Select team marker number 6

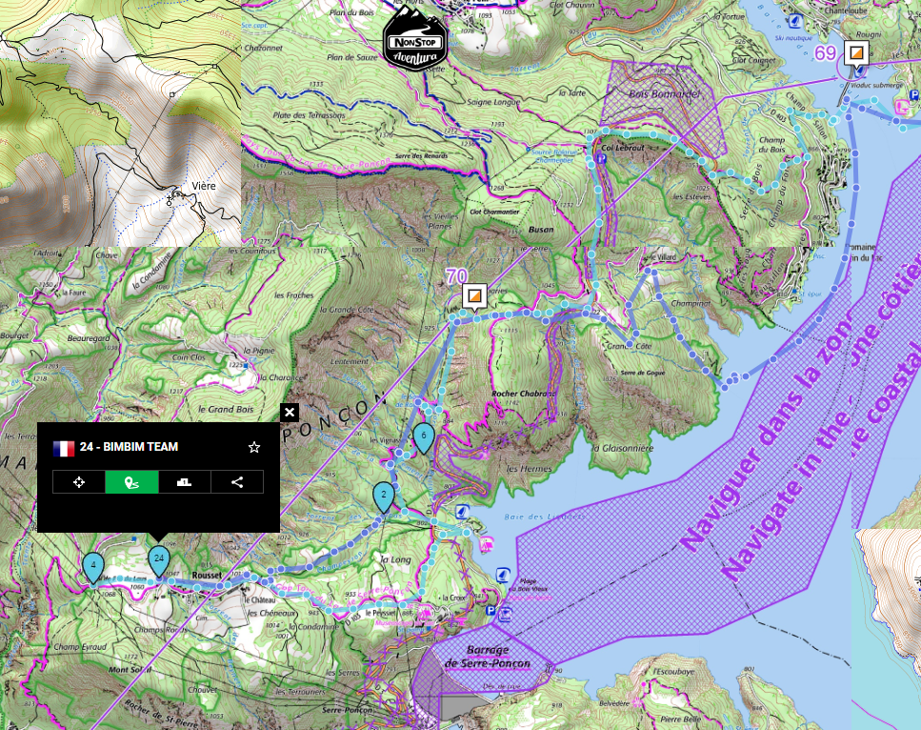424,436
